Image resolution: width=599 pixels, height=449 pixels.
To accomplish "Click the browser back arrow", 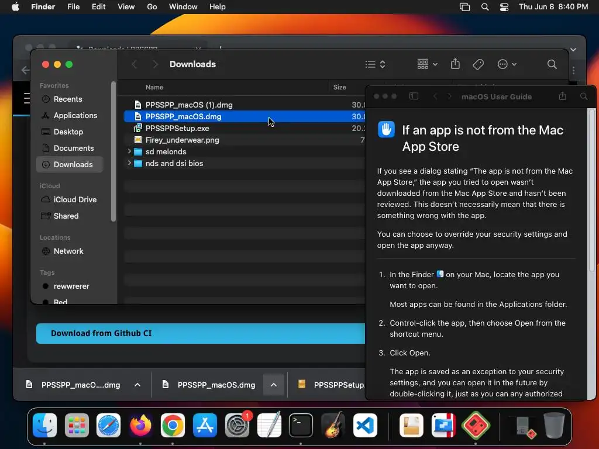I will coord(25,70).
